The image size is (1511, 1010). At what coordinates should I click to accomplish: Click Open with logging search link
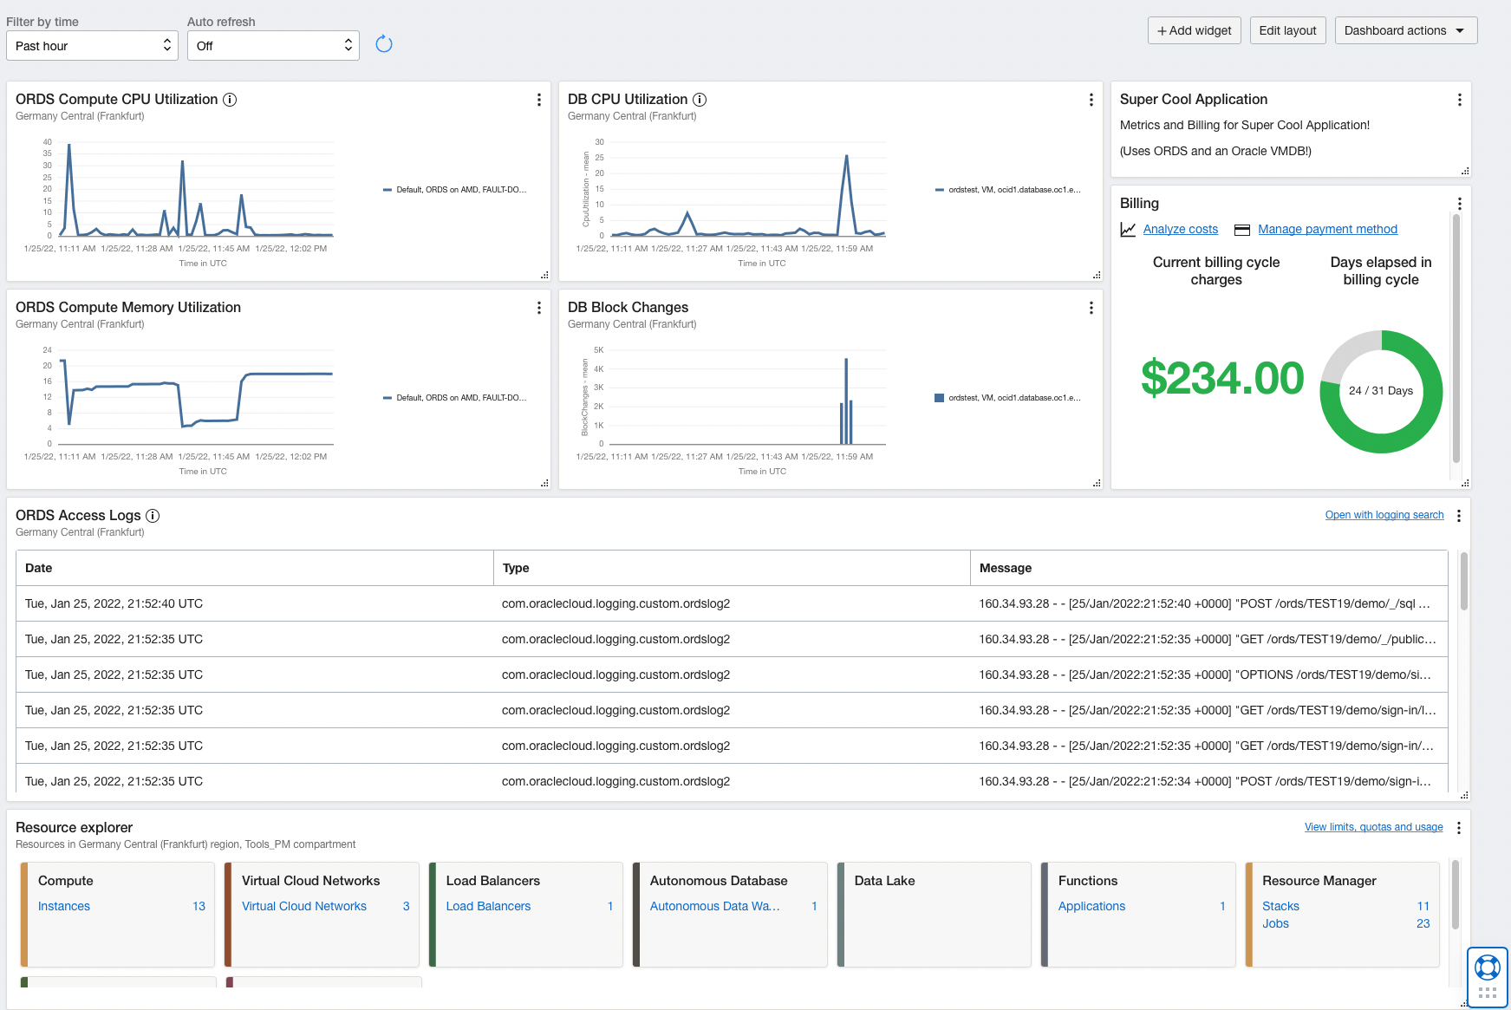[x=1384, y=515]
